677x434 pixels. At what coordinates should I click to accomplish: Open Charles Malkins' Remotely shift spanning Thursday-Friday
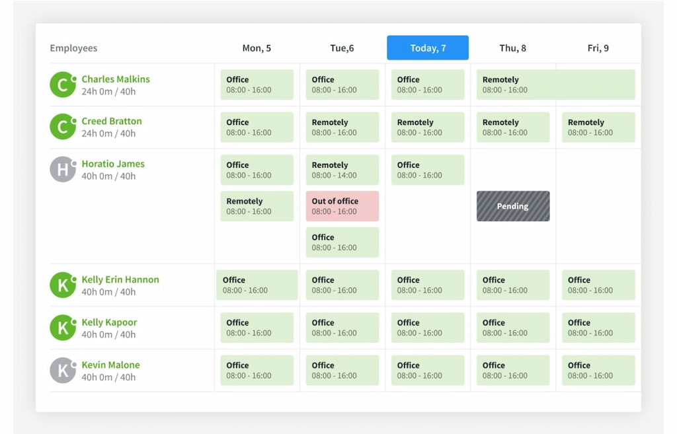[555, 85]
